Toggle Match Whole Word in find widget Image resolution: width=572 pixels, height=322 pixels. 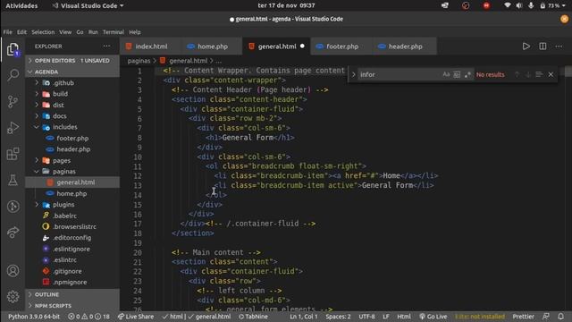click(x=457, y=74)
